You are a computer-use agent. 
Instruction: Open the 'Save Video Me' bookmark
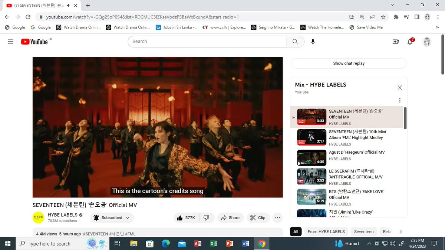click(x=366, y=27)
